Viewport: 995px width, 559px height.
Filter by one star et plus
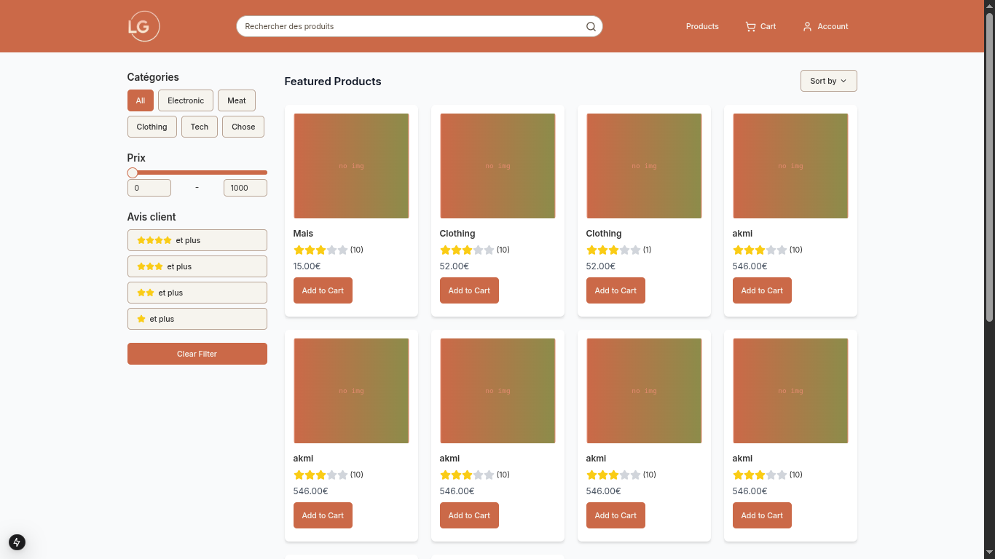[197, 319]
